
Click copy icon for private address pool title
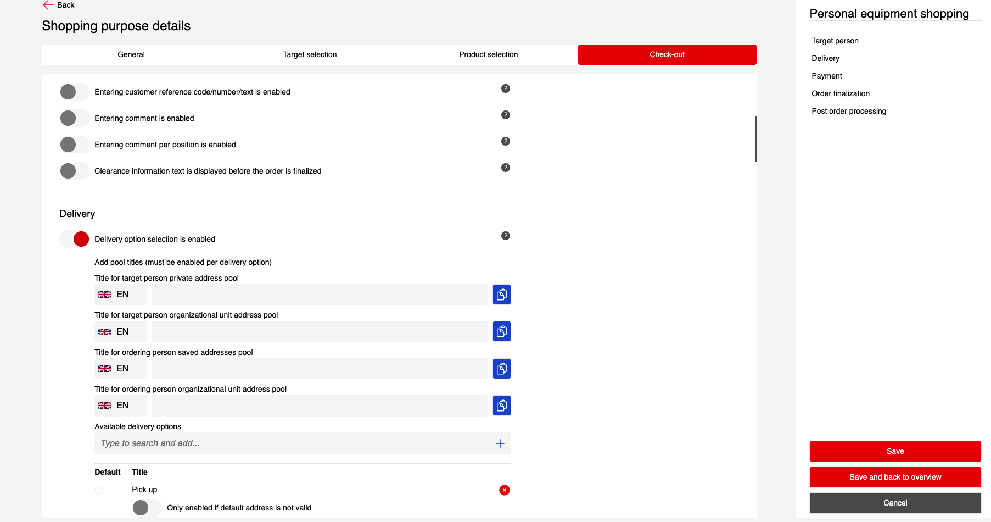click(x=501, y=295)
